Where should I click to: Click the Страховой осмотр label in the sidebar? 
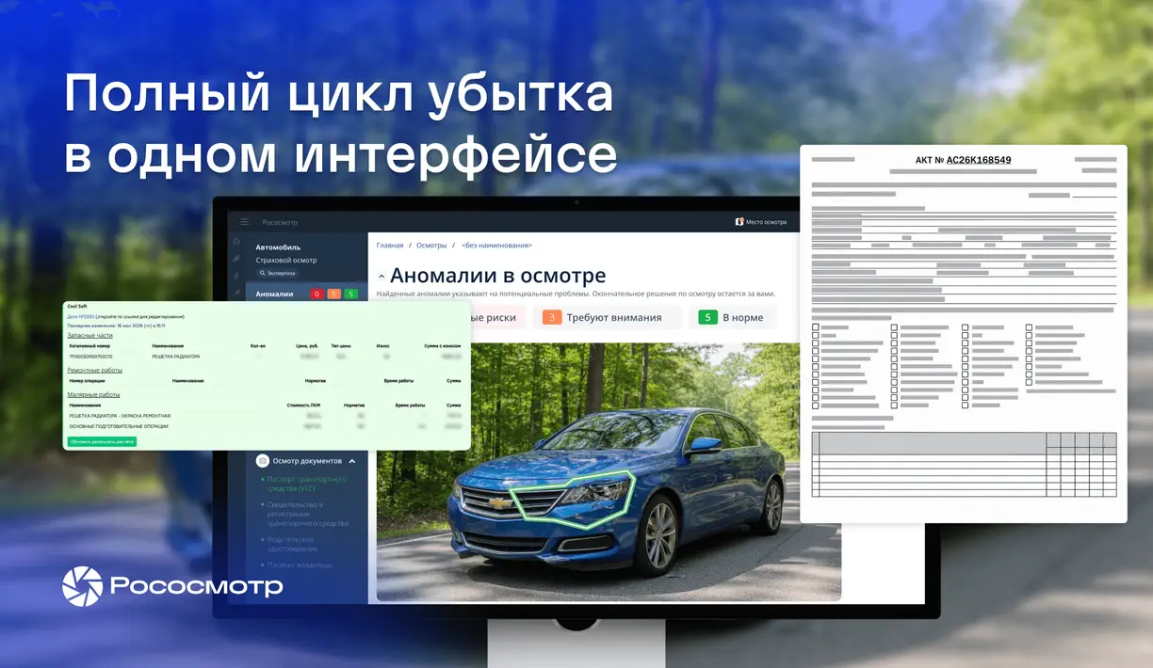pyautogui.click(x=286, y=260)
